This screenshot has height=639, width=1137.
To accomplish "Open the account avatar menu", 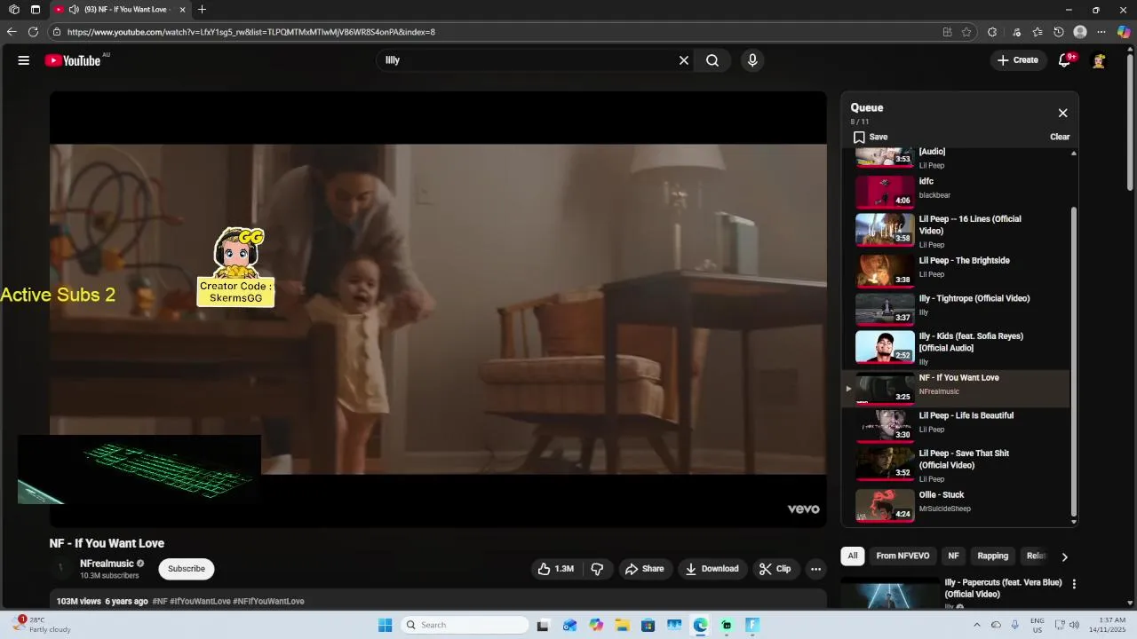I will (x=1099, y=60).
